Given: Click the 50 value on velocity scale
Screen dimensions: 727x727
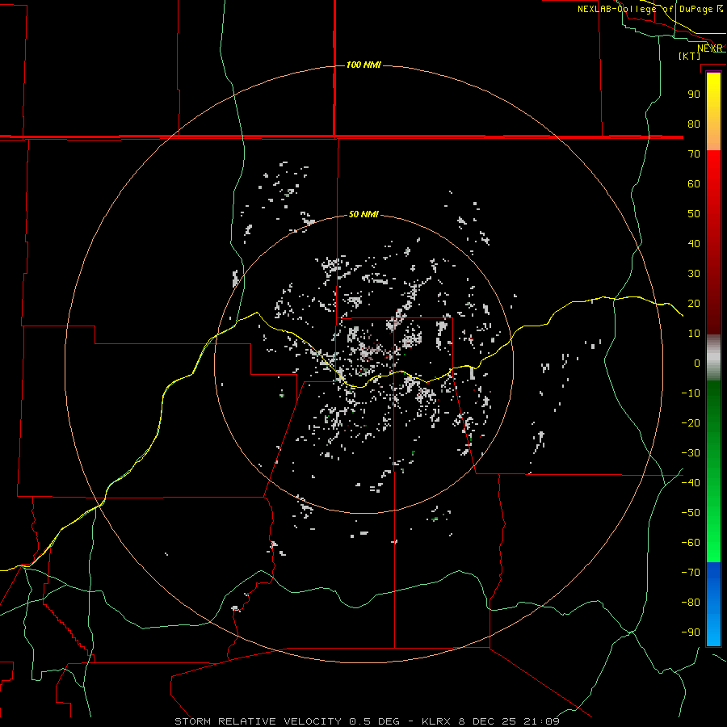Looking at the screenshot, I should coord(694,214).
